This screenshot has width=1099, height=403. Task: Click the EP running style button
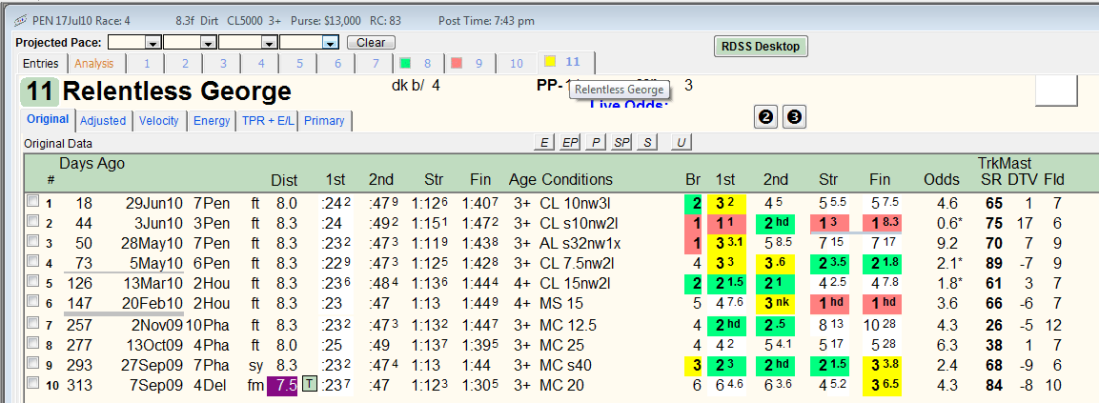569,142
